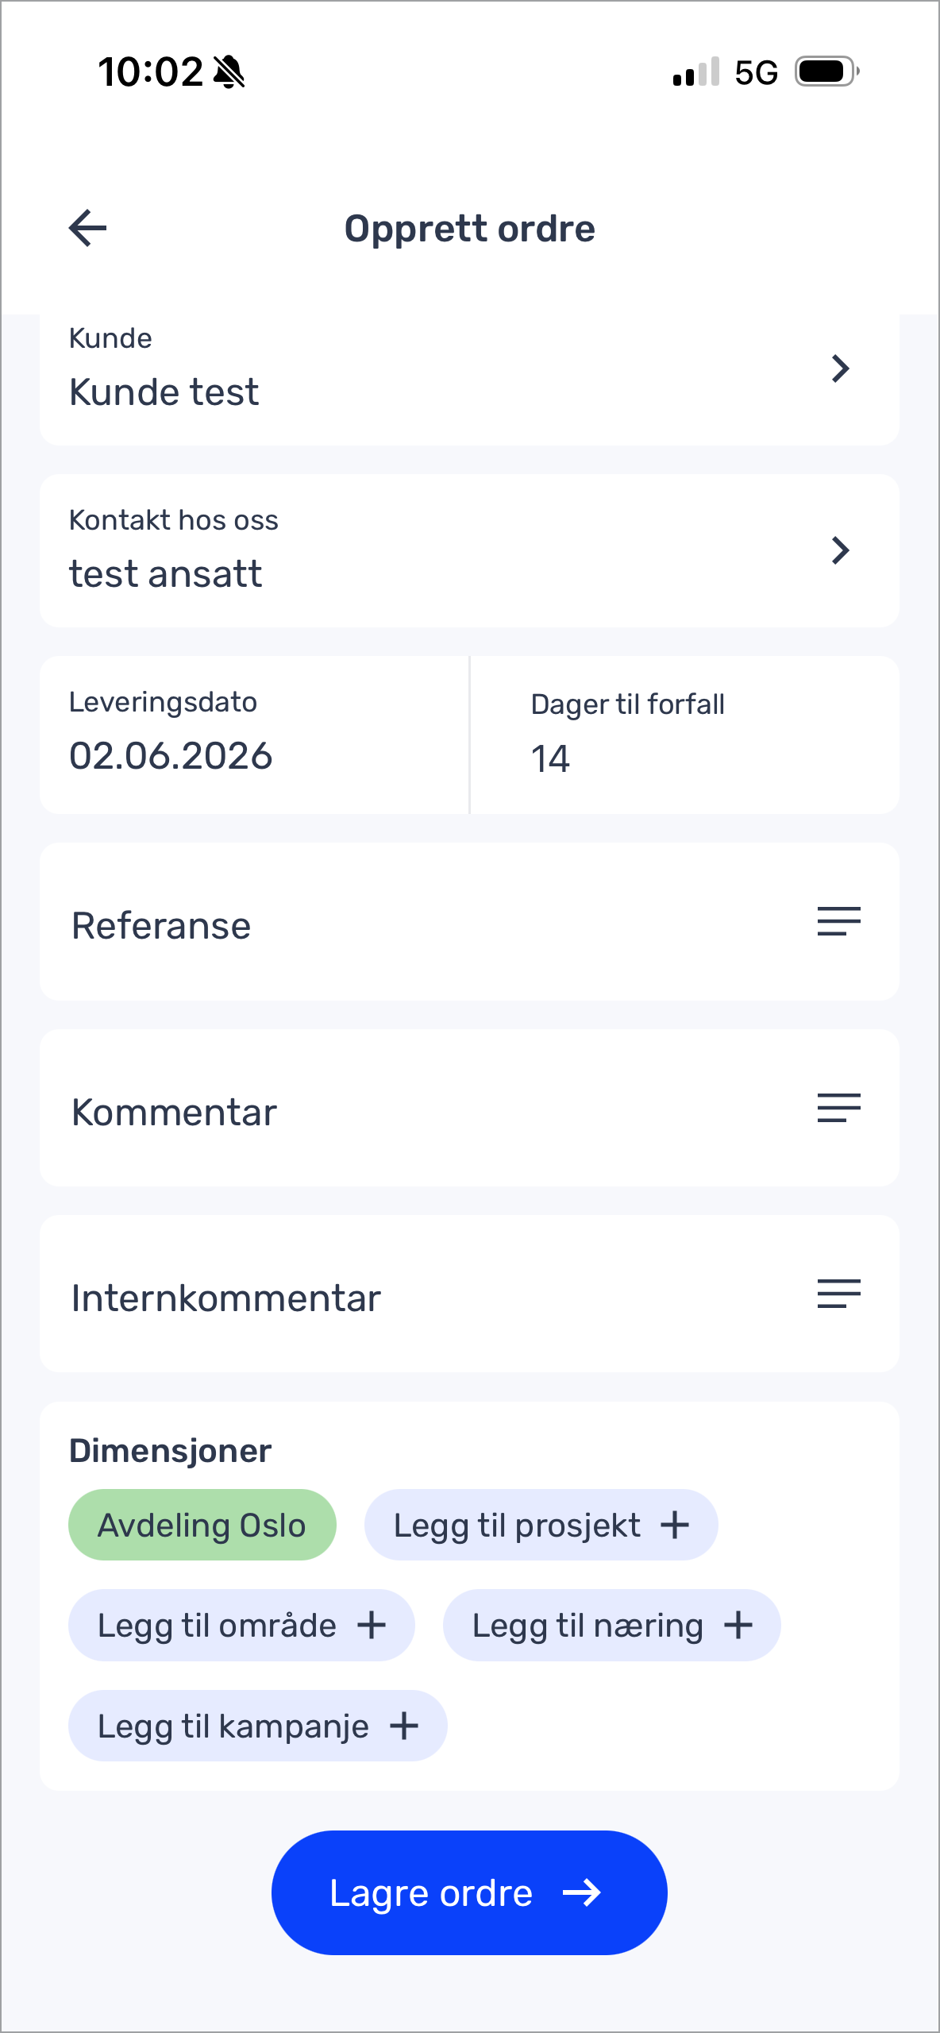The image size is (940, 2033).
Task: Click the Referanse text lines icon
Action: 839,921
